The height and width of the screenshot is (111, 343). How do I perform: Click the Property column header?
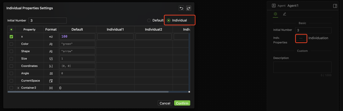29,30
